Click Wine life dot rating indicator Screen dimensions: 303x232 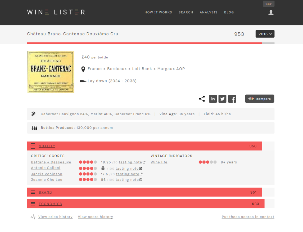coord(207,162)
